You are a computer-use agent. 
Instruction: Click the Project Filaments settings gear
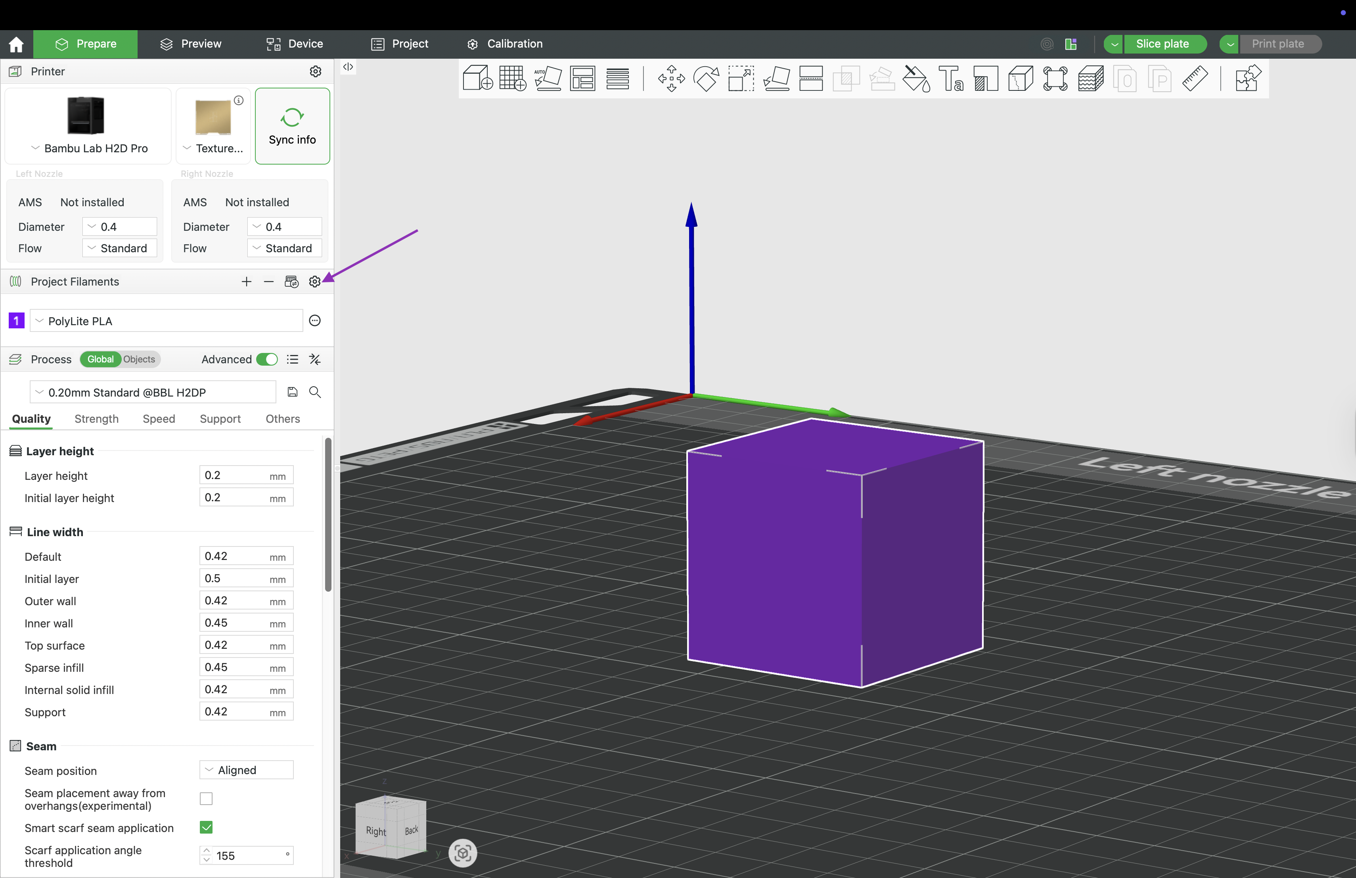314,282
